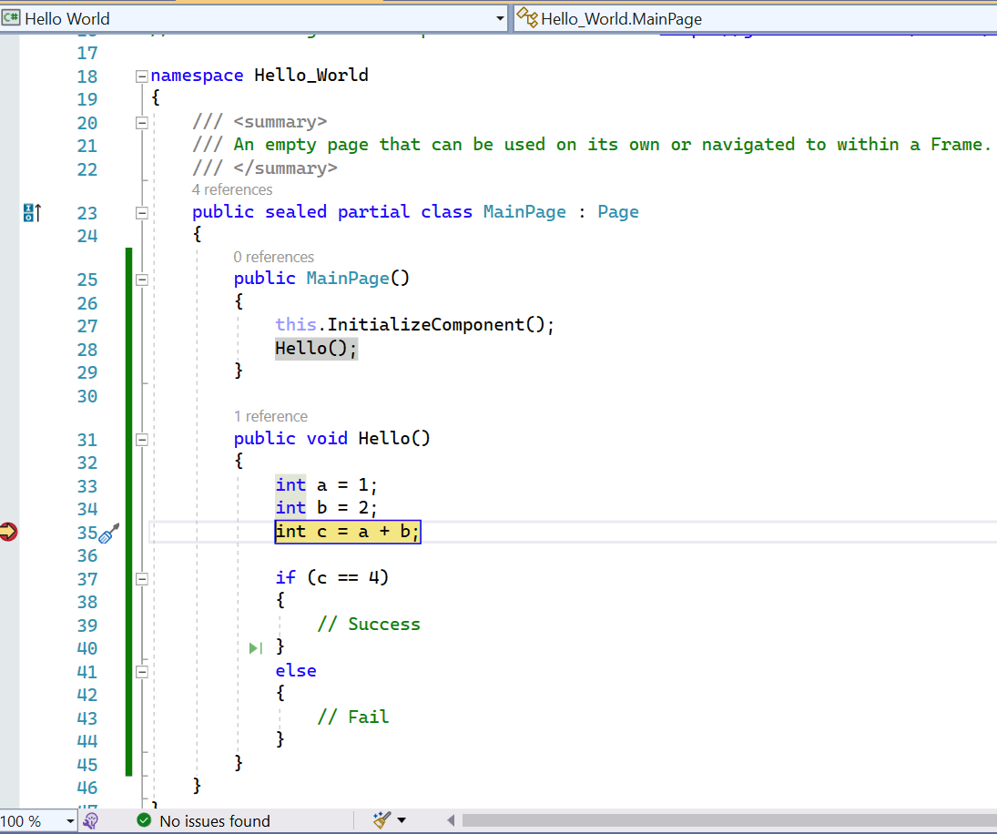Click the inheritance margin icon beside line 23
This screenshot has height=834, width=997.
(32, 213)
